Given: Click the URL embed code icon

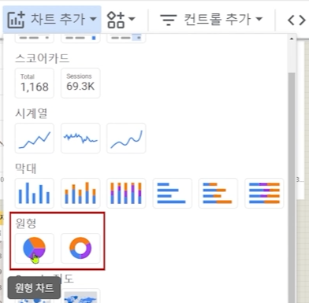Looking at the screenshot, I should (296, 20).
